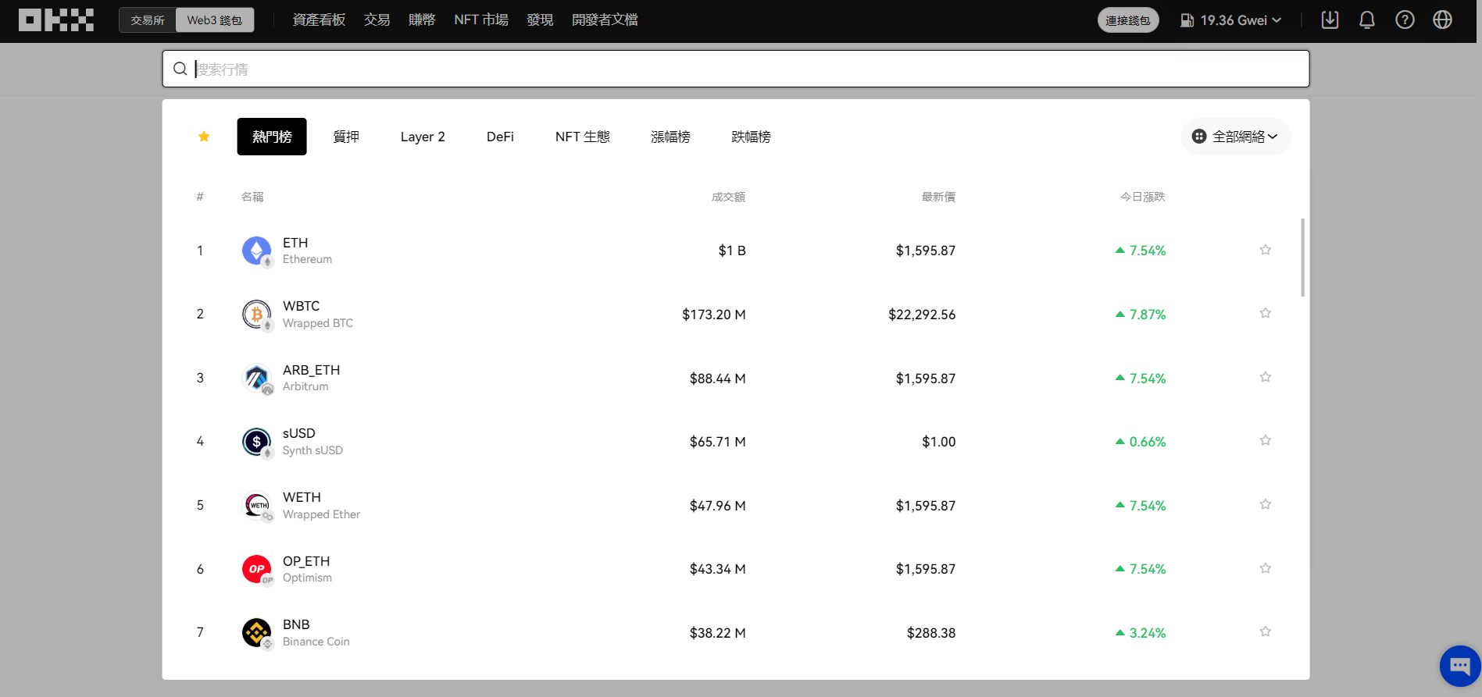Image resolution: width=1482 pixels, height=697 pixels.
Task: Show favorites with the yellow star tab
Action: (x=204, y=137)
